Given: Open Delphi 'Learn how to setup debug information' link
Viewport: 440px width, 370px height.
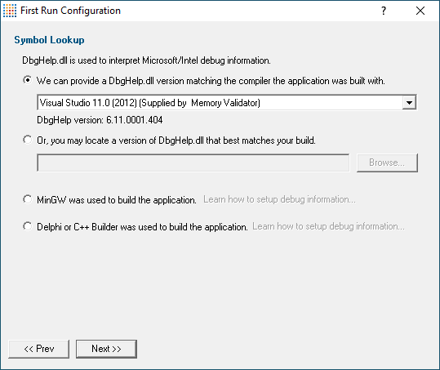Looking at the screenshot, I should point(328,226).
